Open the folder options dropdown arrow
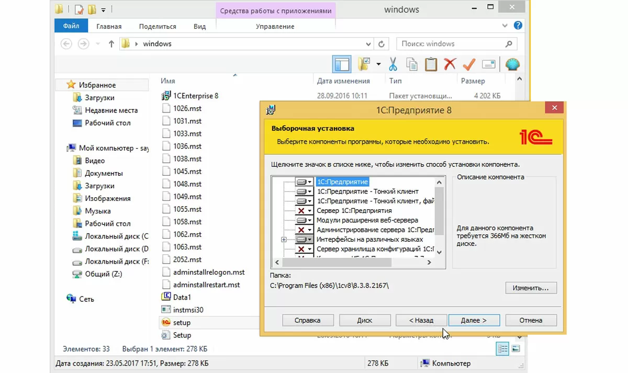Screen dimensions: 628x373 coord(378,64)
